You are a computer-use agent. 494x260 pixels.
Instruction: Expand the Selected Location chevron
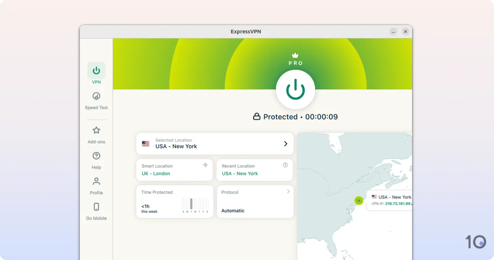pos(286,143)
